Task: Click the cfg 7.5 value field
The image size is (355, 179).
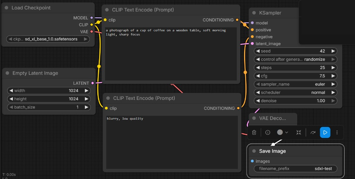Action: click(x=295, y=76)
